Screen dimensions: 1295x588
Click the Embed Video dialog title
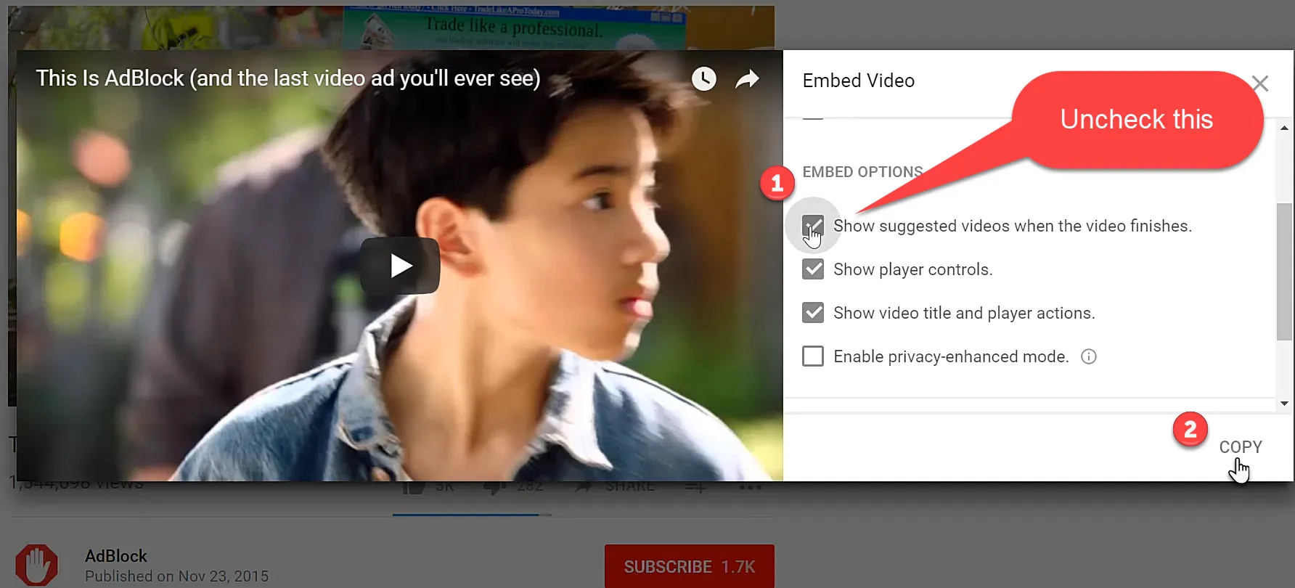point(859,81)
